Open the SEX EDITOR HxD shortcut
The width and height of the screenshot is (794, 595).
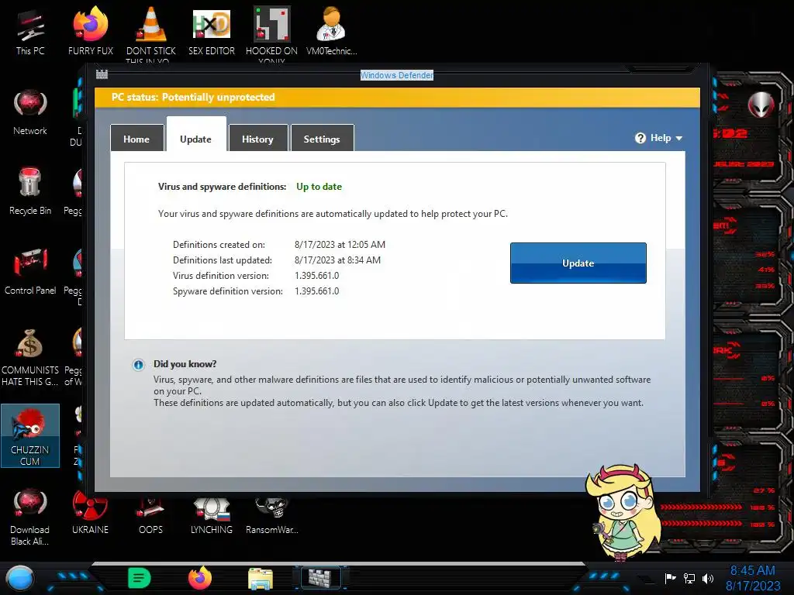tap(211, 31)
